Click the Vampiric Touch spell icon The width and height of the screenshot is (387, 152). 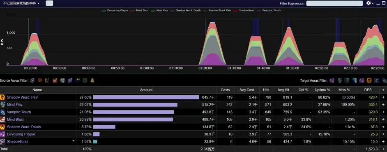point(3,112)
